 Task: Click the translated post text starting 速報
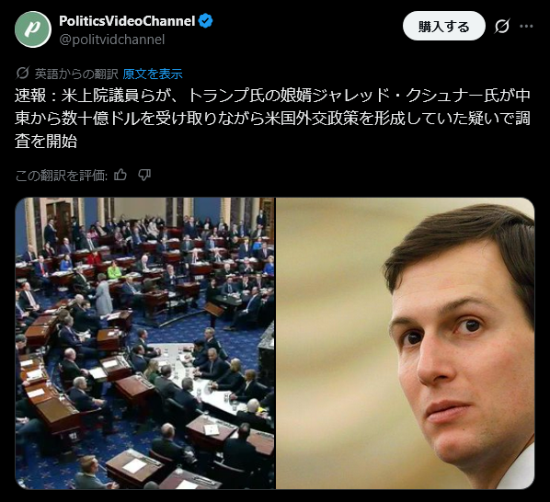272,119
